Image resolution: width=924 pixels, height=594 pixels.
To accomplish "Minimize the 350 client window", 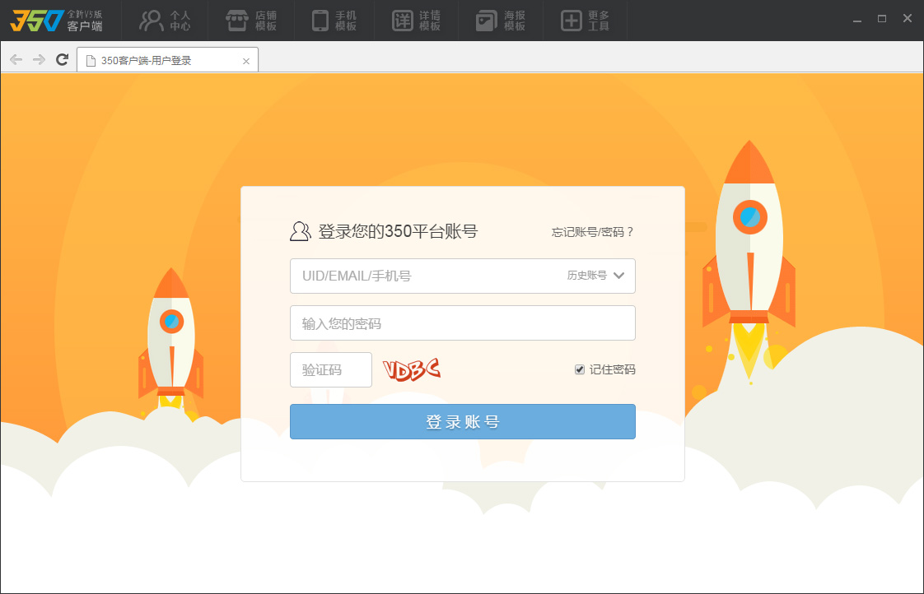I will [x=857, y=20].
